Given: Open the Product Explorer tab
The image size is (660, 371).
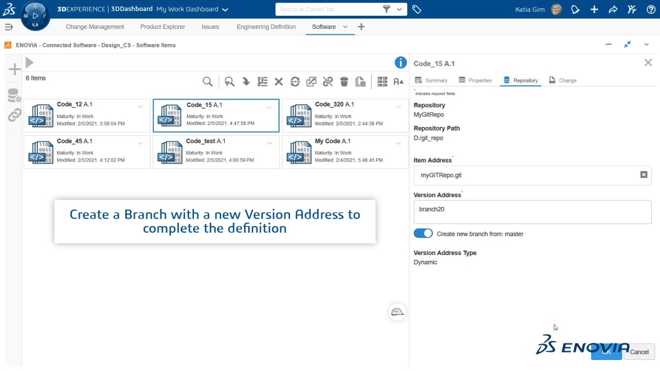Looking at the screenshot, I should (162, 27).
